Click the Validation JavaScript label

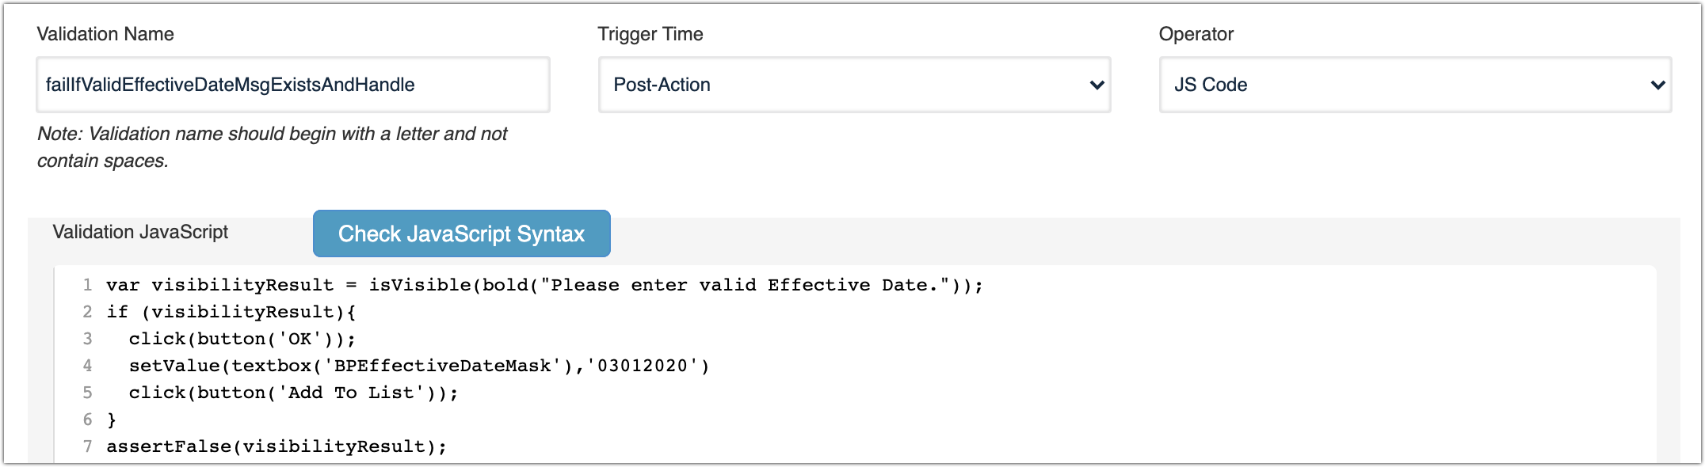point(139,232)
